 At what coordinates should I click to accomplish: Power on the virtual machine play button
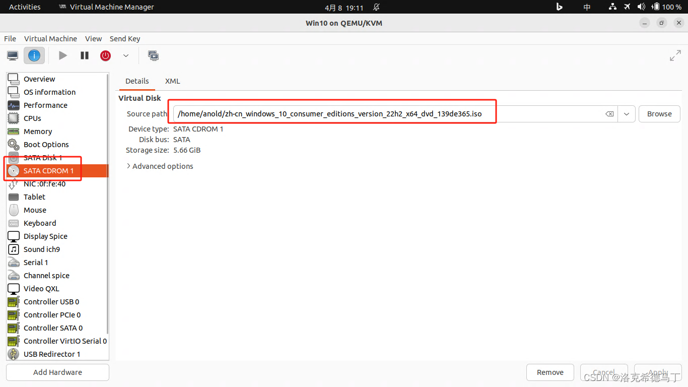point(63,55)
